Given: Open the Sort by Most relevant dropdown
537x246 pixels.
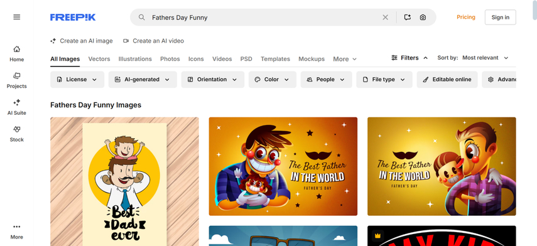Looking at the screenshot, I should pyautogui.click(x=485, y=58).
